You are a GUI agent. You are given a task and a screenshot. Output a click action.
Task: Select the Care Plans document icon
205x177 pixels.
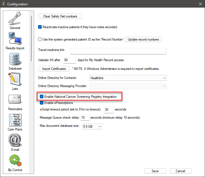point(15,120)
